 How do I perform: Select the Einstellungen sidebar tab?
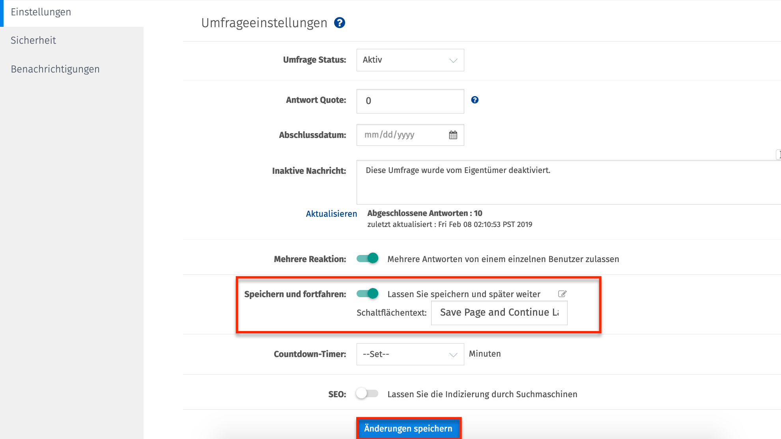41,12
